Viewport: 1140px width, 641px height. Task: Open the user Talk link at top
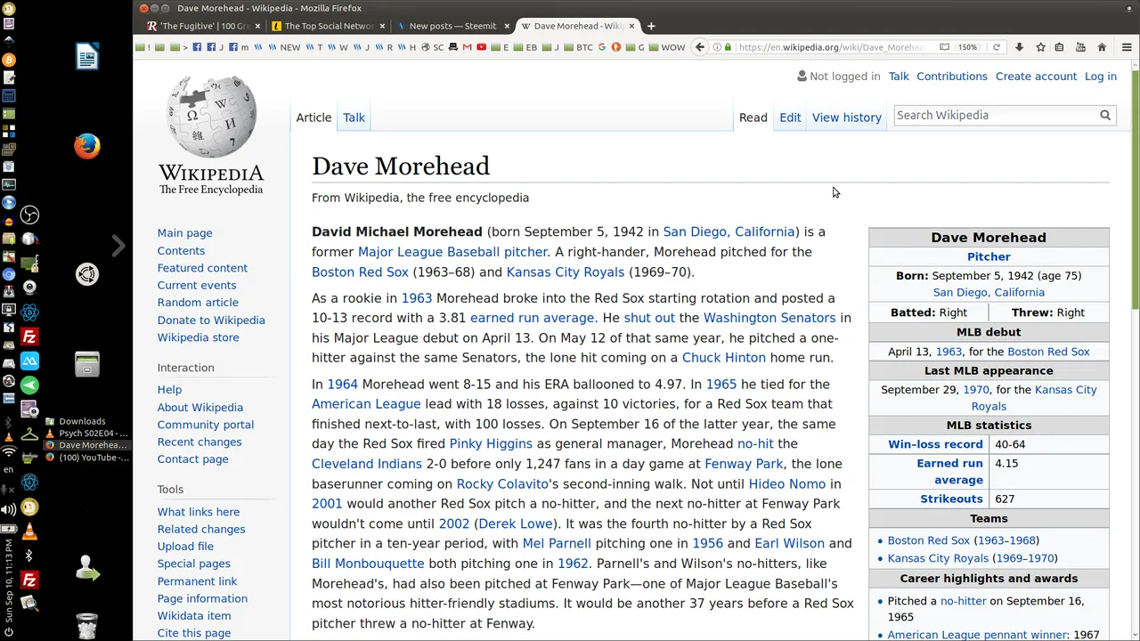click(x=899, y=77)
